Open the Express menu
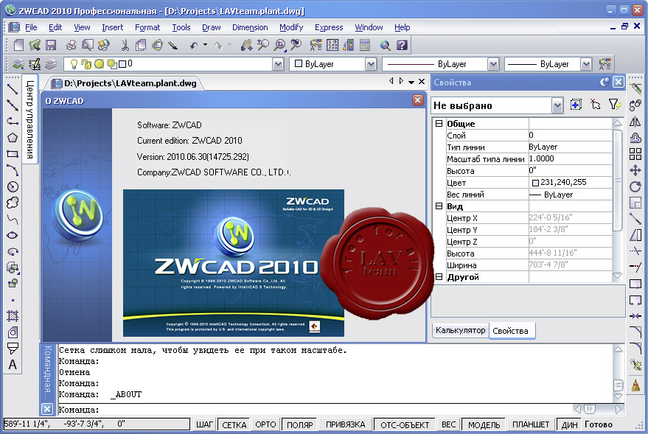Viewport: 648px width, 434px height. pyautogui.click(x=329, y=27)
